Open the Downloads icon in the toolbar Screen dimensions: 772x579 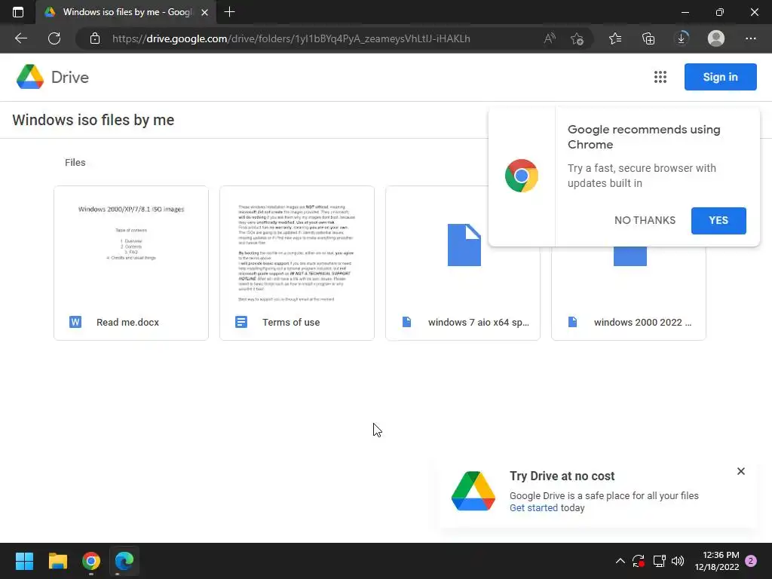point(682,38)
